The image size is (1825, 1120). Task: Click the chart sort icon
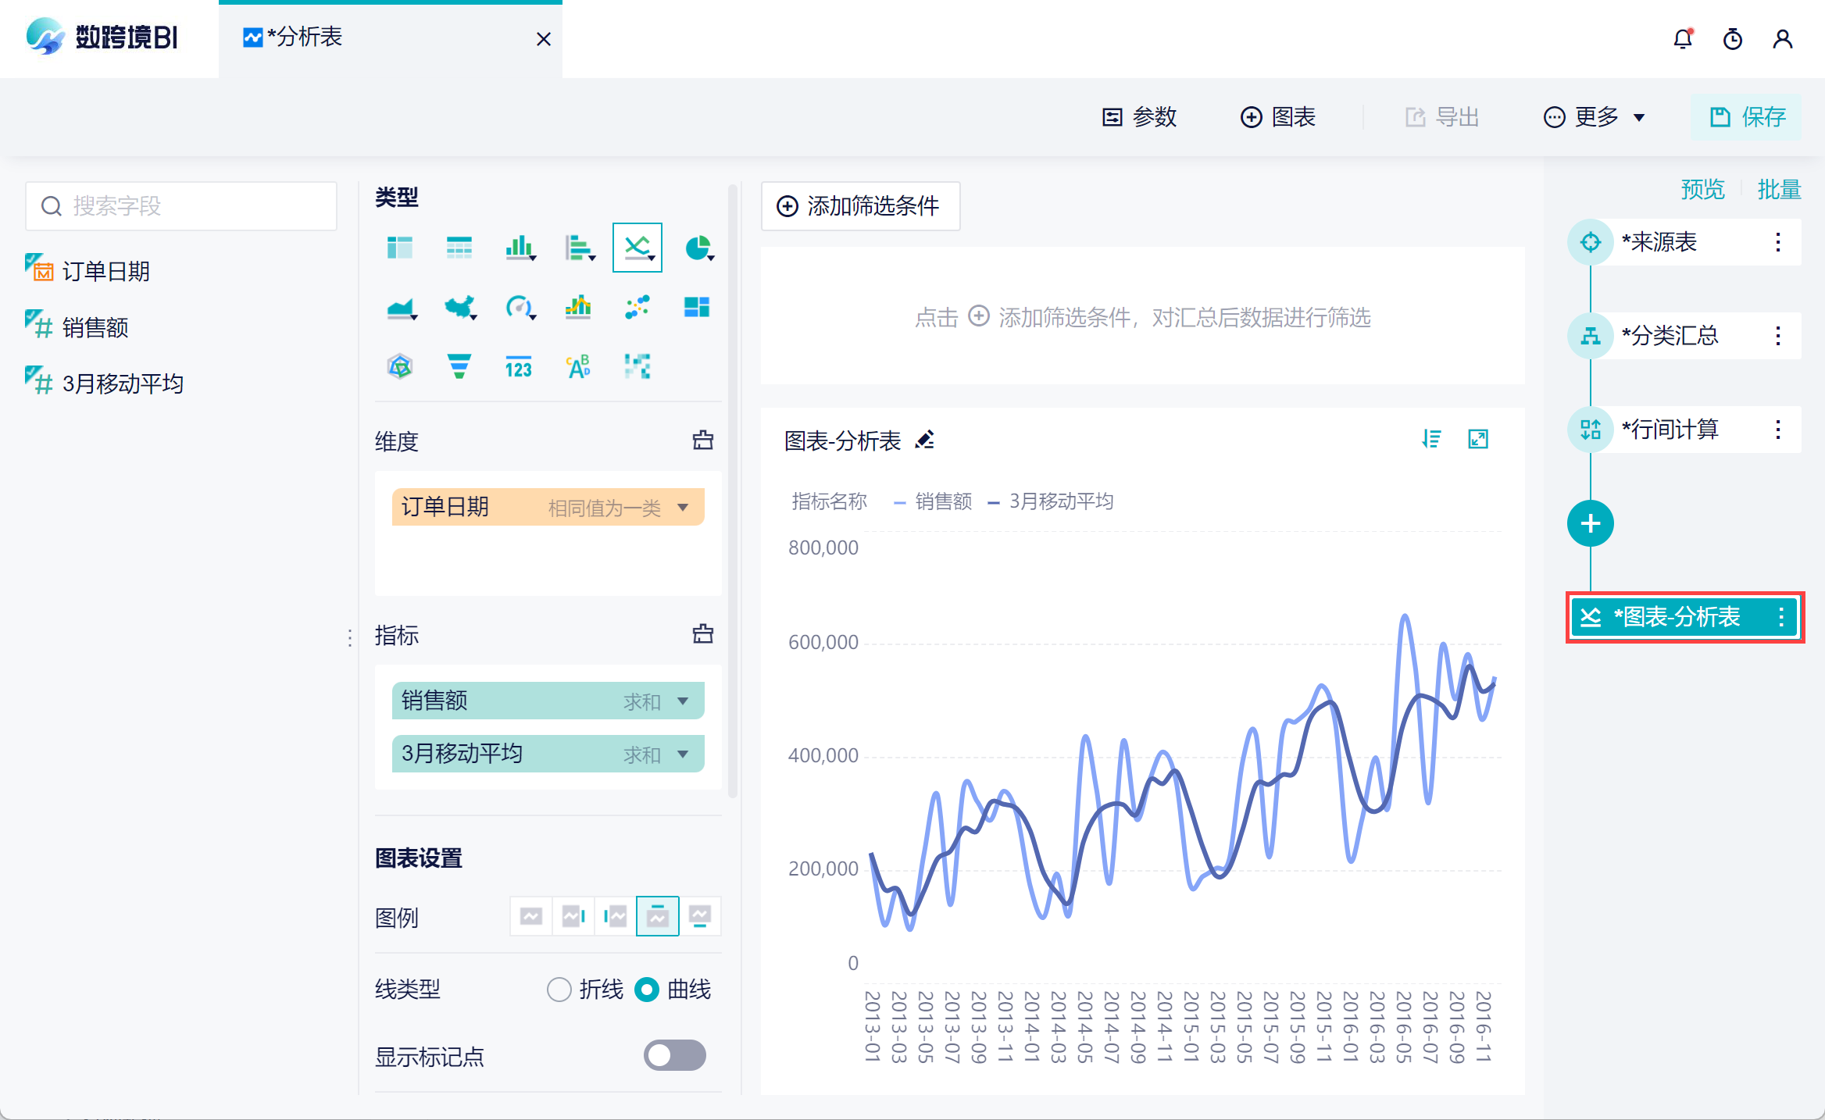[1431, 440]
